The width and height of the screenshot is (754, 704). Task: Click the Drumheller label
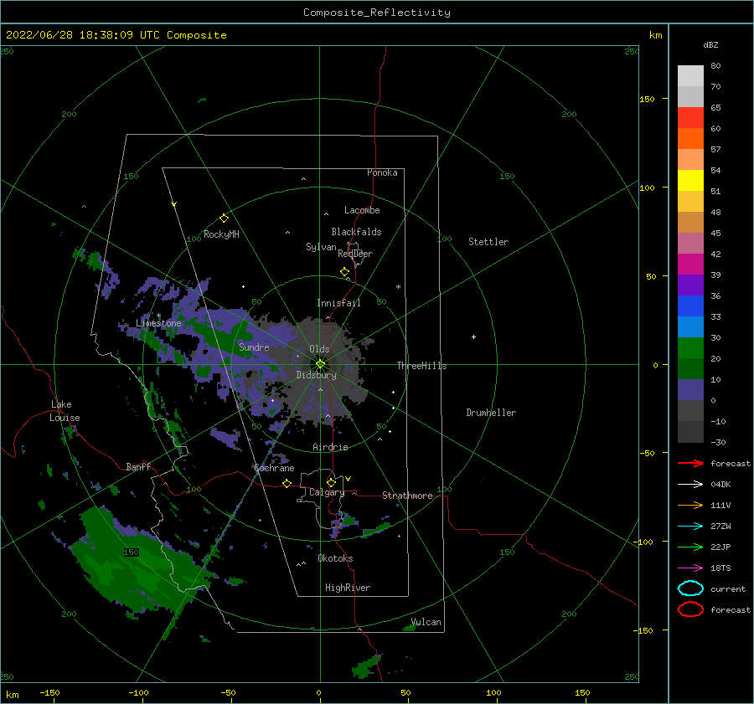click(491, 413)
